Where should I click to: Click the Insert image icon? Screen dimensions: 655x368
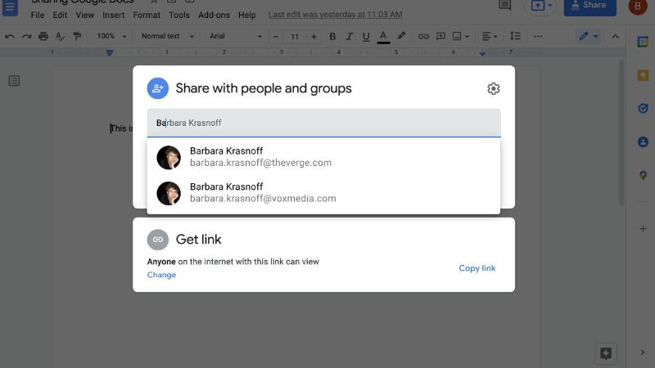point(457,36)
